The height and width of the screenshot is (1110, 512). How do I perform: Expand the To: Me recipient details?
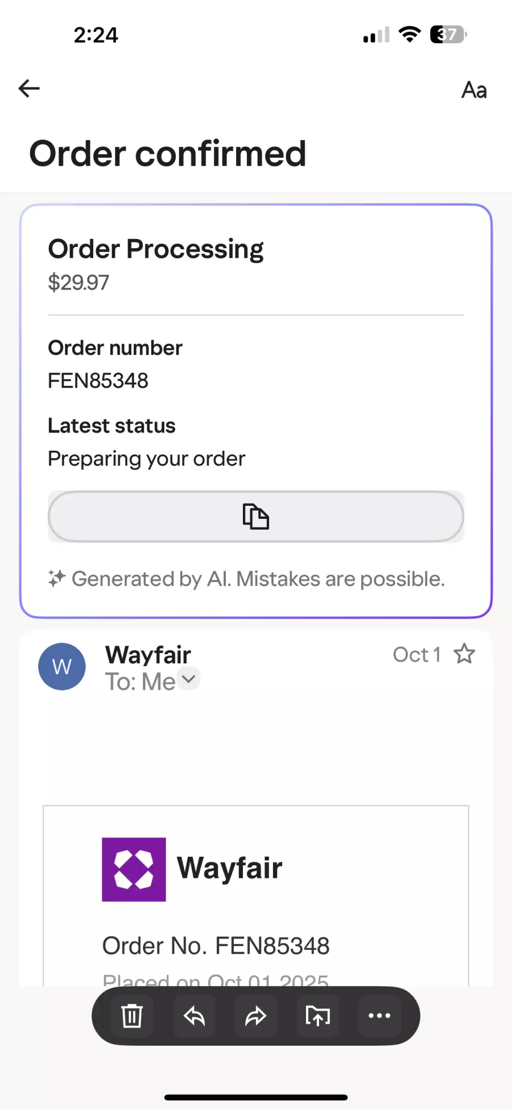(188, 679)
